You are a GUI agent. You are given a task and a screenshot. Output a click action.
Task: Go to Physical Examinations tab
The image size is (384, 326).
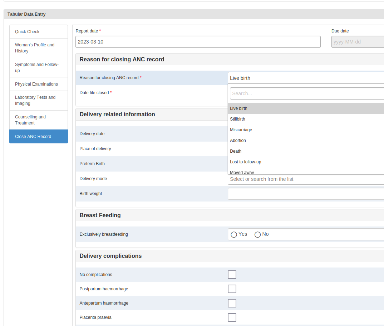tap(39, 84)
